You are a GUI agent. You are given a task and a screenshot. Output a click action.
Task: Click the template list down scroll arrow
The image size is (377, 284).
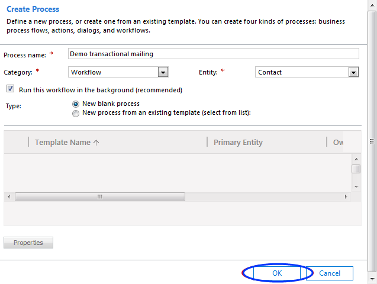click(x=356, y=187)
